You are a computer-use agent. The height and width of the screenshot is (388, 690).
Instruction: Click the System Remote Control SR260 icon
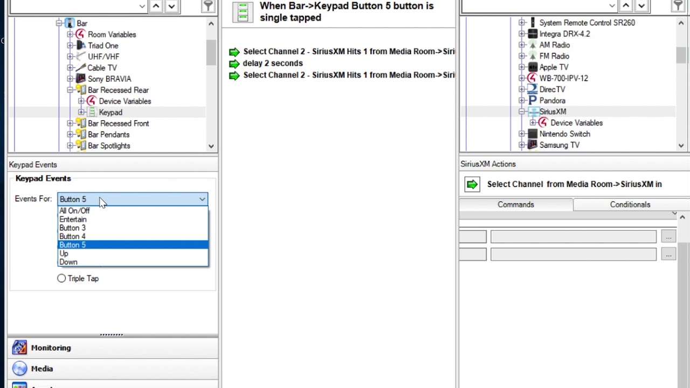point(533,23)
